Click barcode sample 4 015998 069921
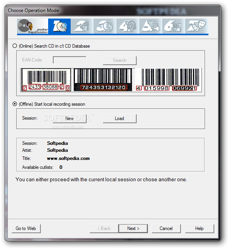 pos(168,80)
